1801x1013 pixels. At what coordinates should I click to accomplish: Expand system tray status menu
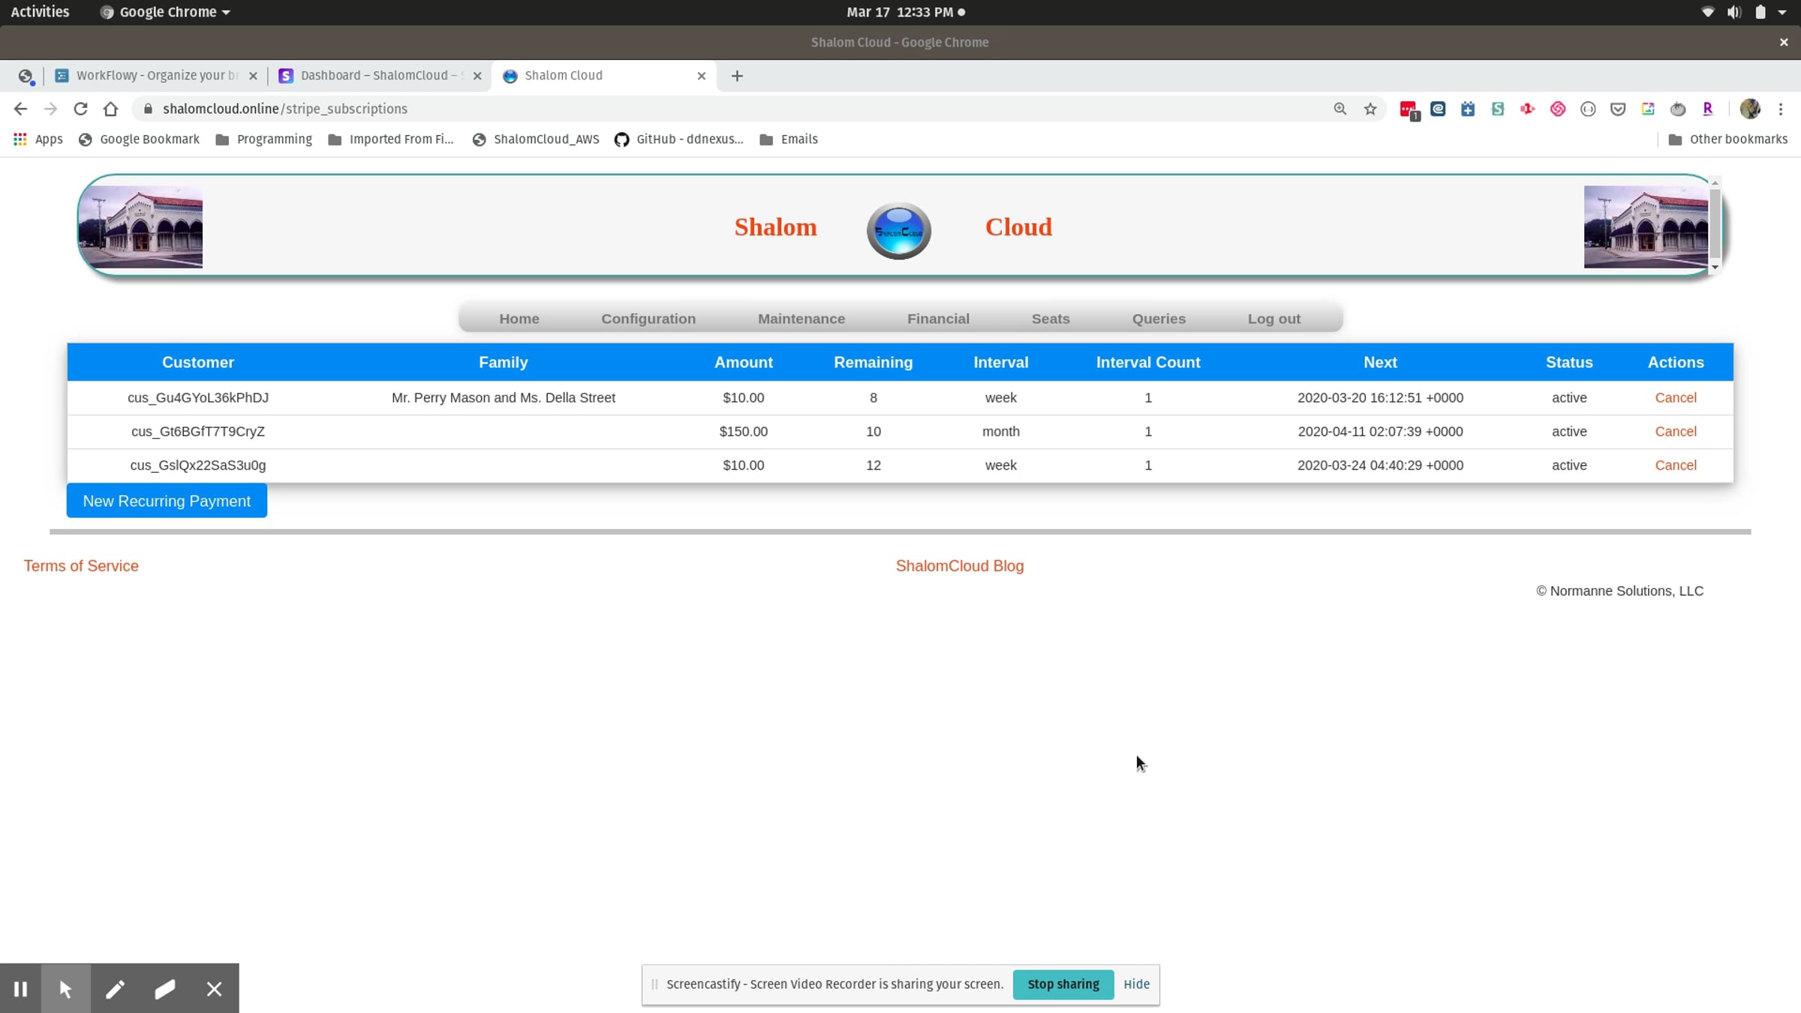(x=1782, y=12)
